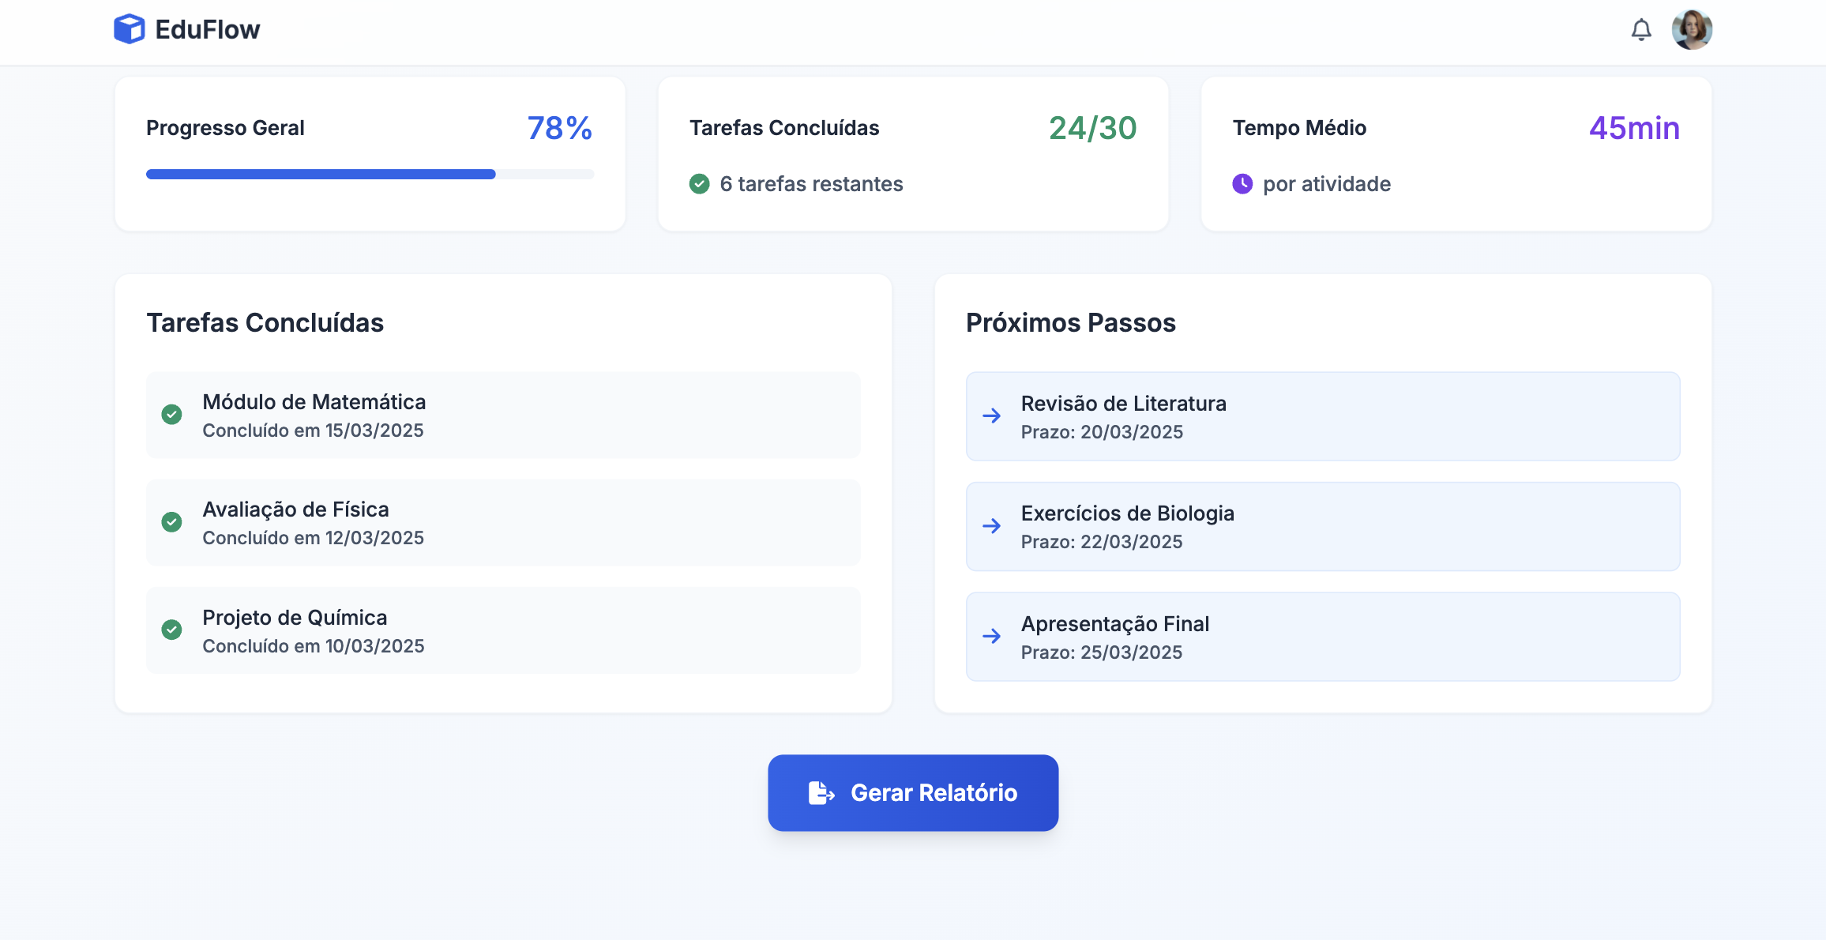Click the purple clock icon in Tempo Médio
This screenshot has height=940, width=1826.
(1242, 183)
